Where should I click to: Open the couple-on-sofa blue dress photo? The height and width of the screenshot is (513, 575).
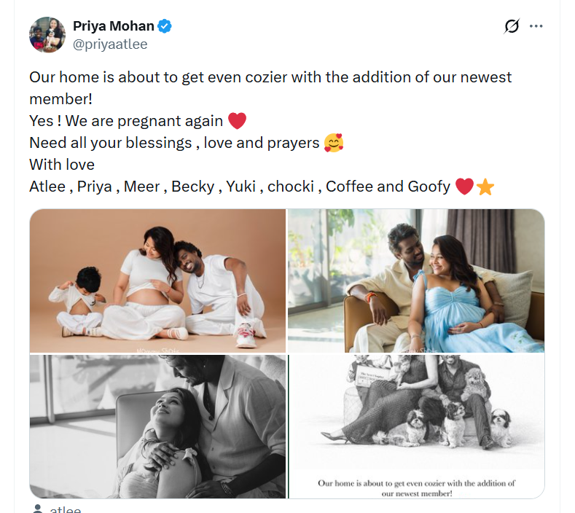(416, 281)
